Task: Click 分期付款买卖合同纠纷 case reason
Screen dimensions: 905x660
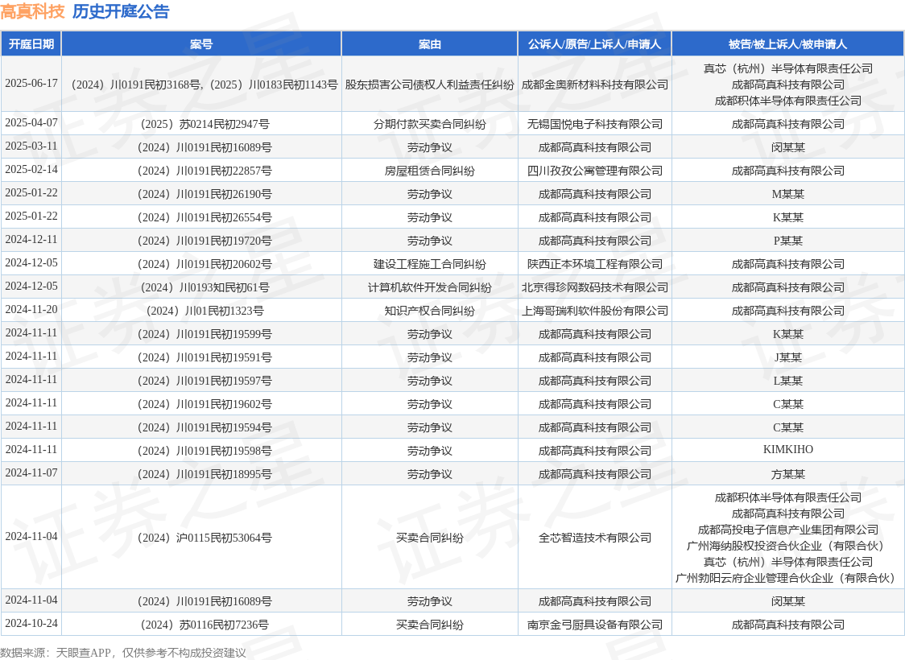Action: click(x=429, y=124)
